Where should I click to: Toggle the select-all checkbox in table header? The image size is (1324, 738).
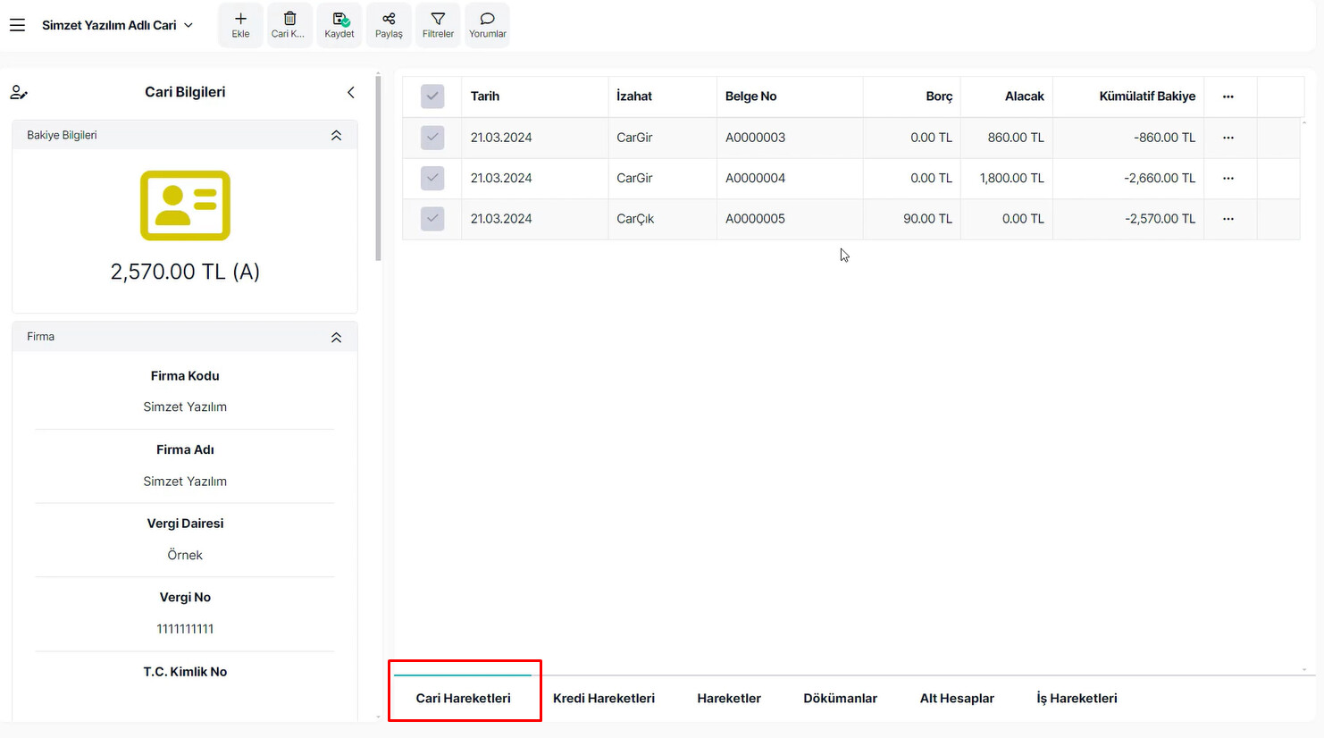(432, 96)
